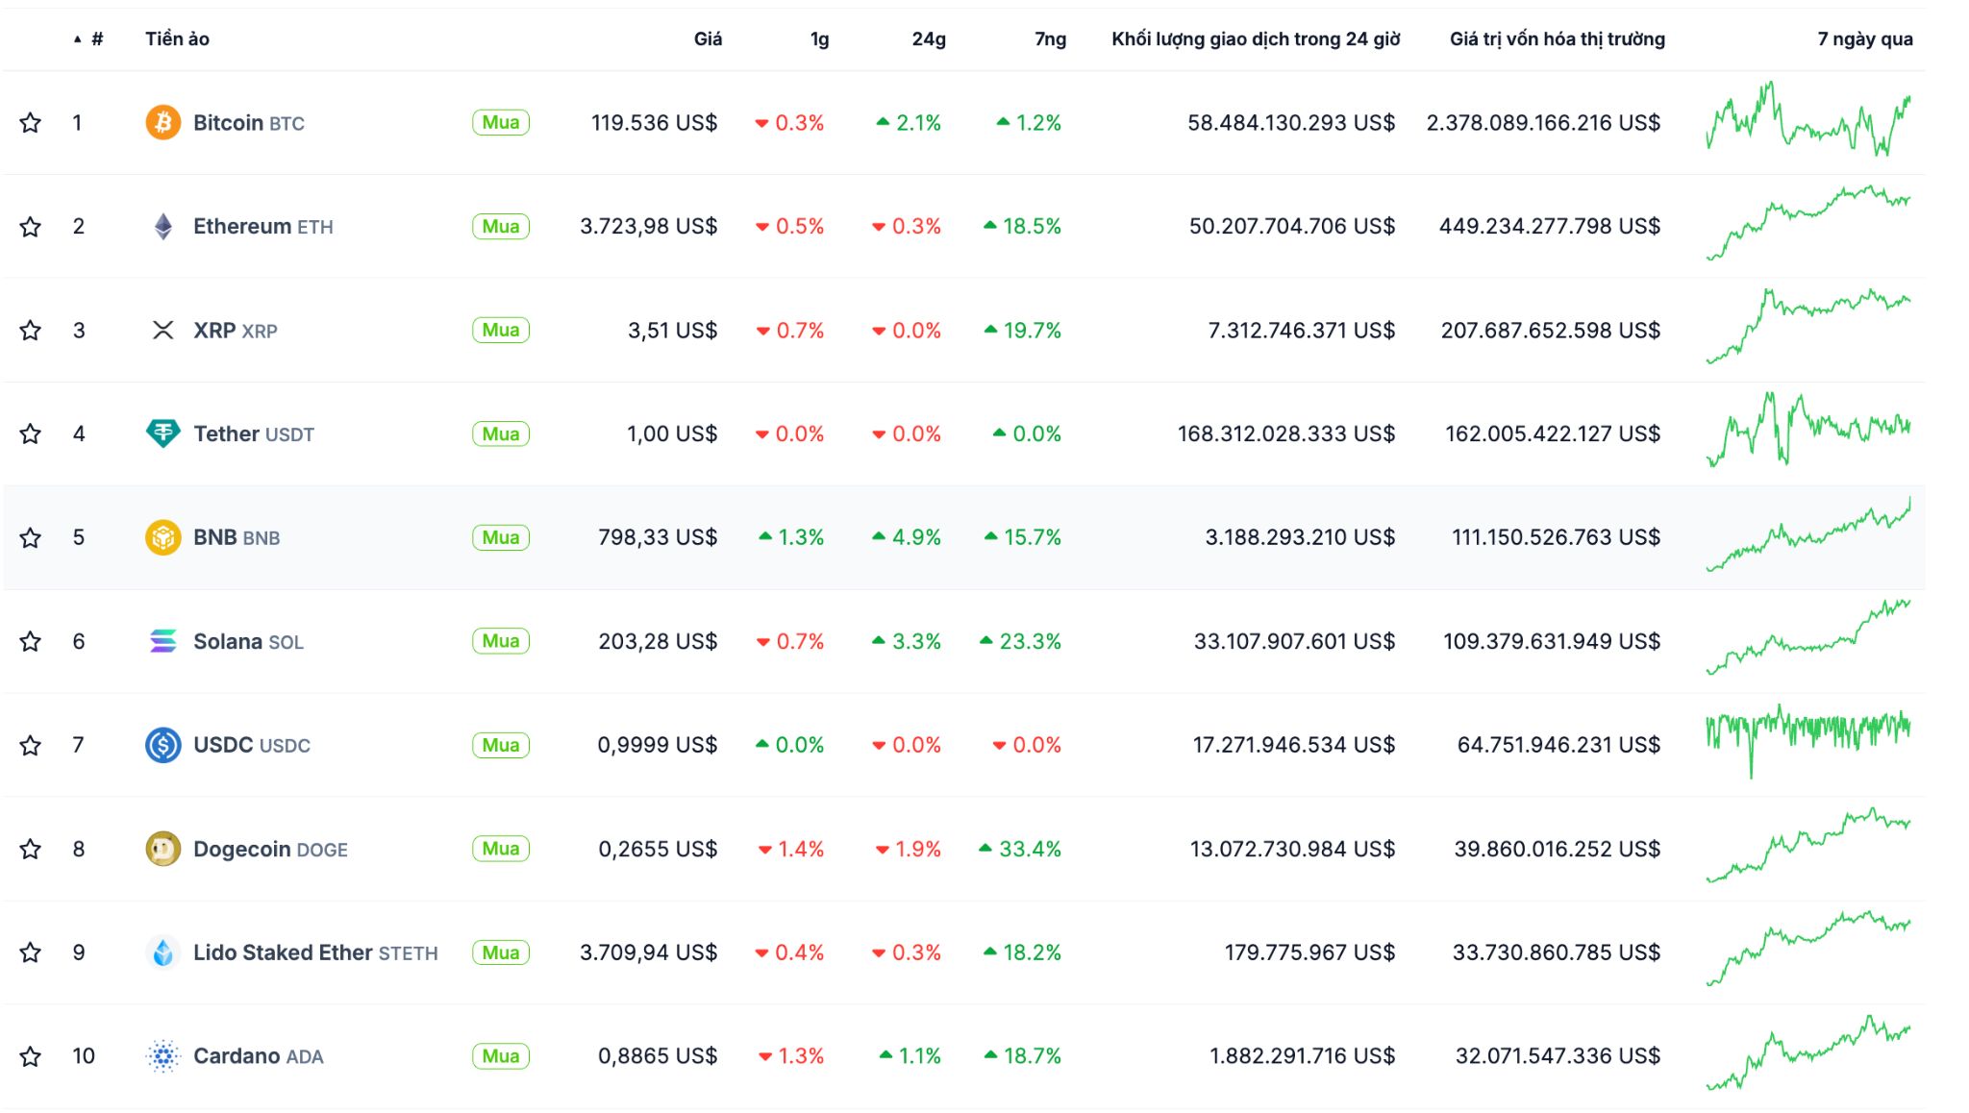
Task: Click the Bitcoin coin logo
Action: pyautogui.click(x=163, y=122)
